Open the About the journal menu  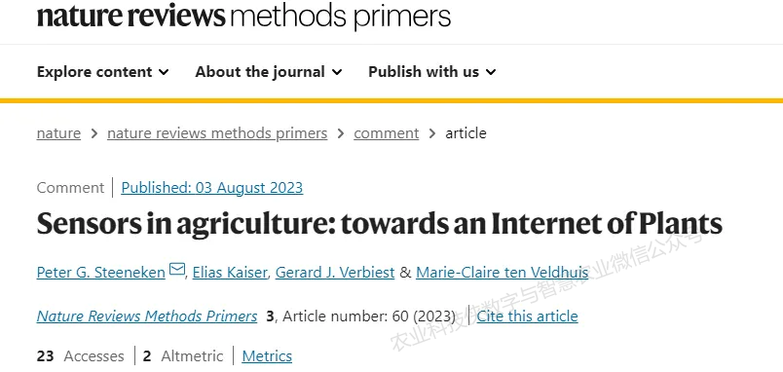[269, 72]
